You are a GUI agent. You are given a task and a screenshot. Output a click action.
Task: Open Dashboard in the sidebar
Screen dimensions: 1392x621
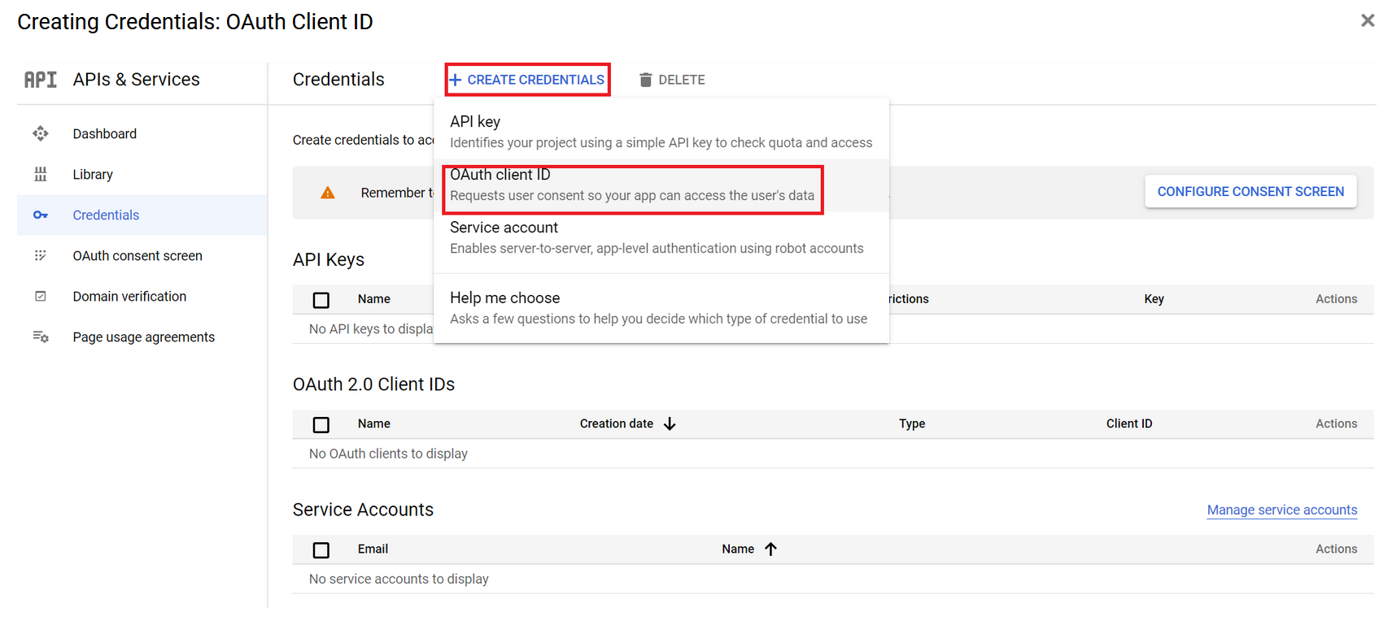pyautogui.click(x=142, y=133)
